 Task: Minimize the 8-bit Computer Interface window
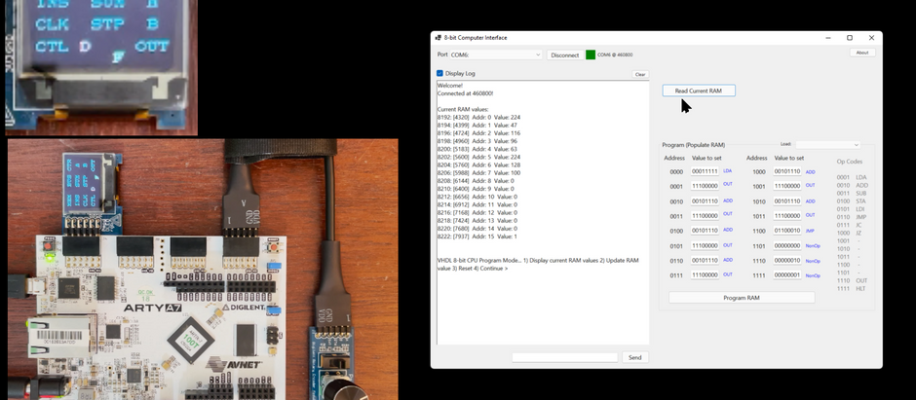[828, 38]
